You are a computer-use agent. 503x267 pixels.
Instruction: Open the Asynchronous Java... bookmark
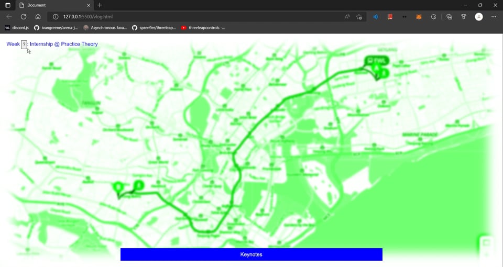pos(105,28)
